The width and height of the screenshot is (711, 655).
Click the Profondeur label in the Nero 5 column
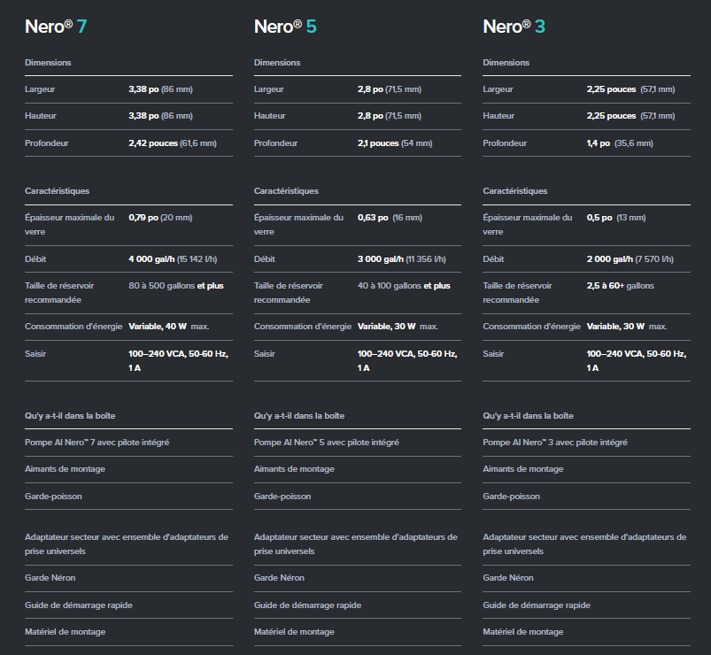[275, 143]
